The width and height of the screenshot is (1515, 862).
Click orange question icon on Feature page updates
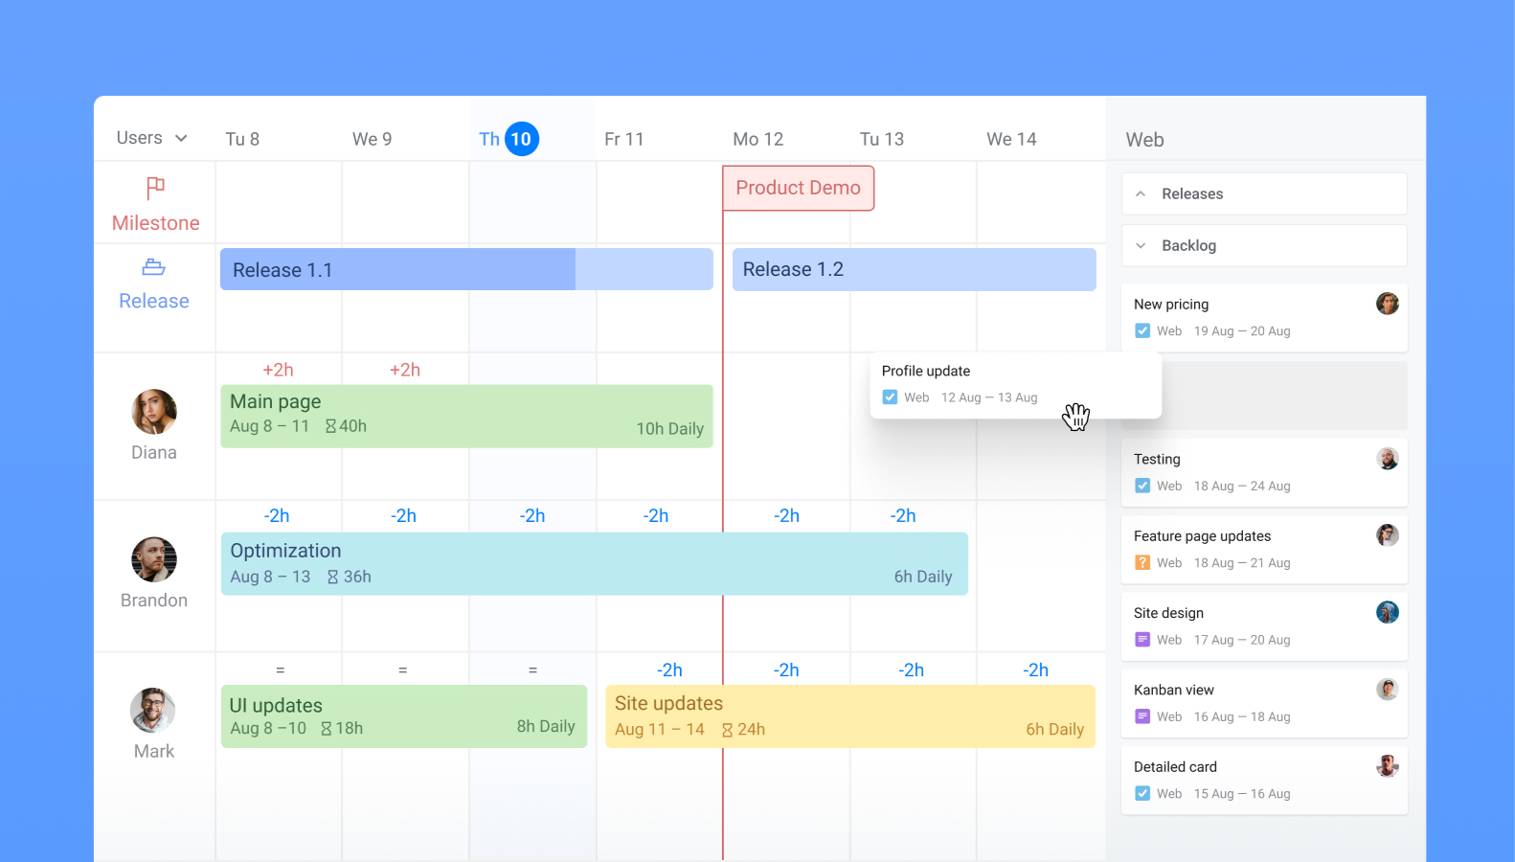pos(1142,563)
